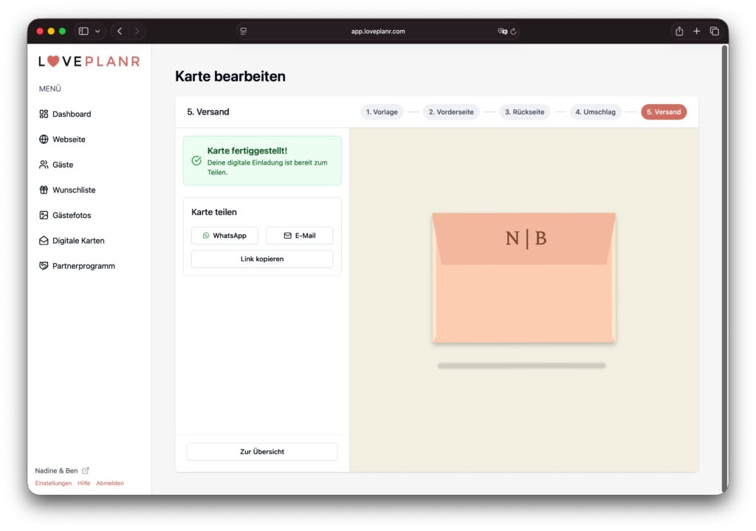
Task: Open external link icon beside Nadine & Ben
Action: point(86,470)
